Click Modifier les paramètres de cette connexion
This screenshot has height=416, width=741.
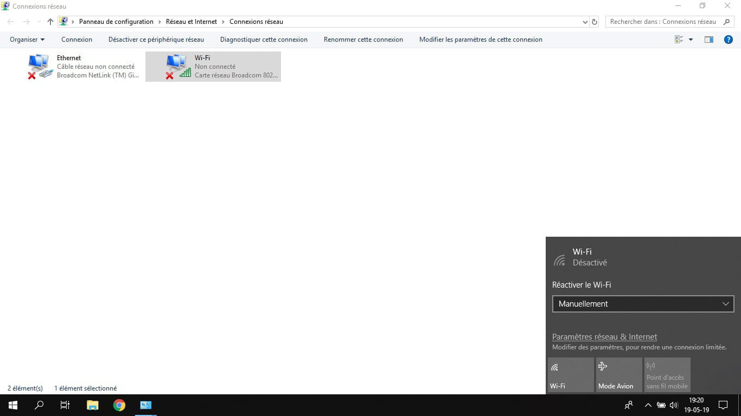pyautogui.click(x=481, y=40)
